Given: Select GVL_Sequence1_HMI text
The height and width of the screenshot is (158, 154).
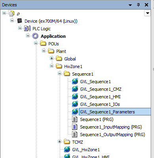Looking at the screenshot, I should [100, 97].
